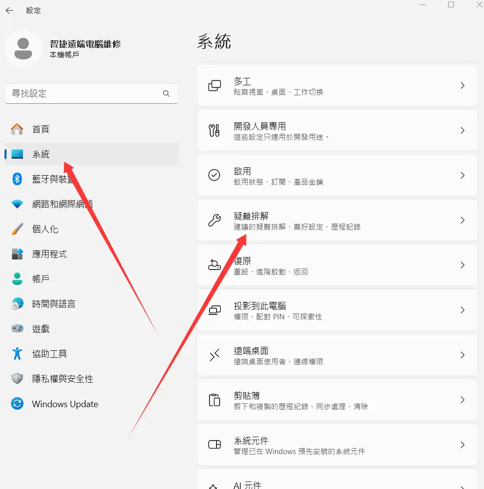
Task: Click the 協助工具 accessibility entry
Action: pos(49,354)
